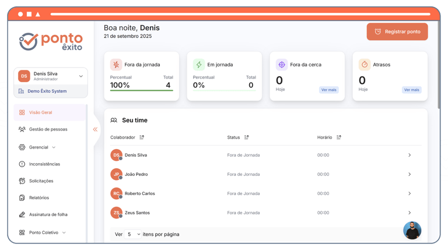Open items per page selector
The image size is (448, 251).
pos(133,234)
